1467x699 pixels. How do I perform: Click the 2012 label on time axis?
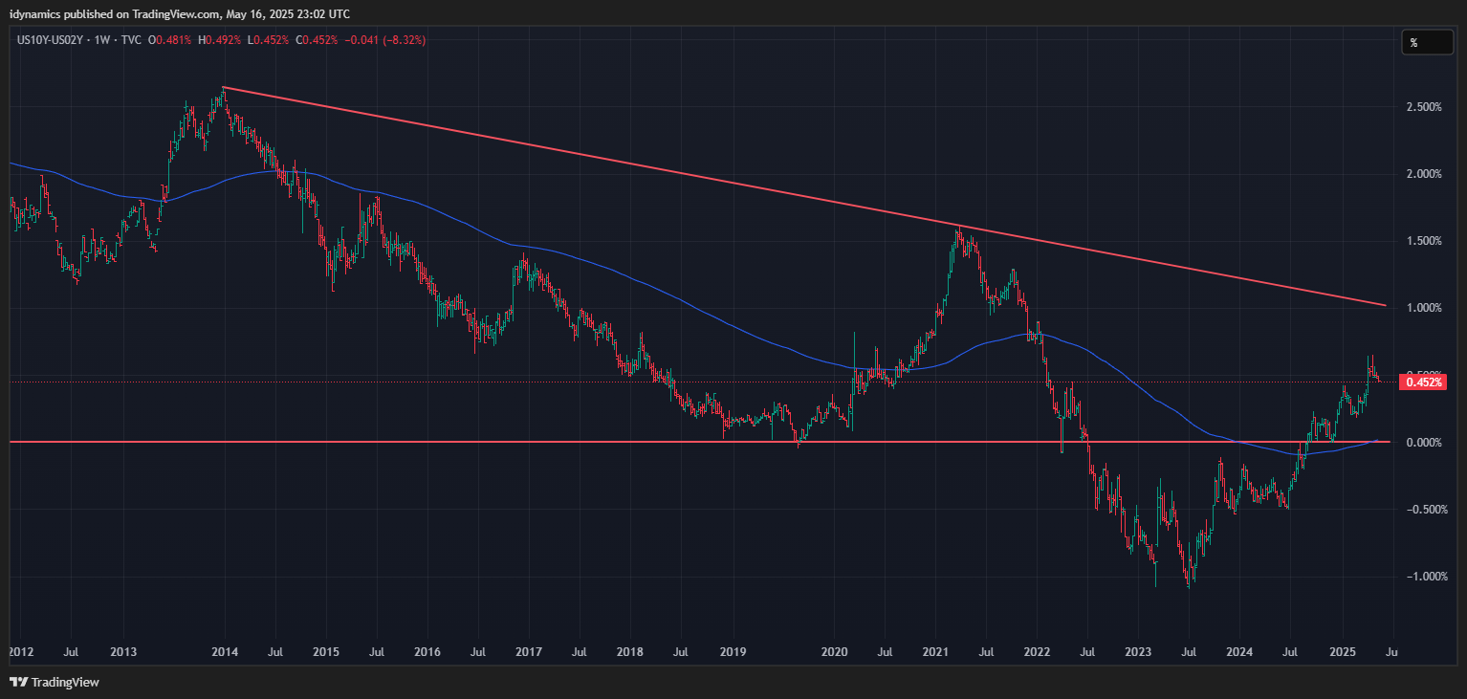click(20, 652)
